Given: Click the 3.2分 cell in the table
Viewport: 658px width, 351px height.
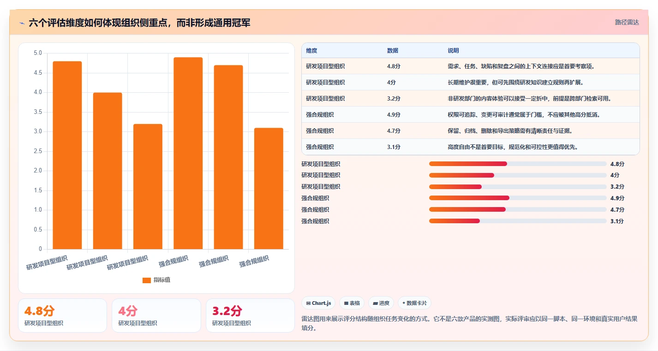Looking at the screenshot, I should [x=394, y=99].
